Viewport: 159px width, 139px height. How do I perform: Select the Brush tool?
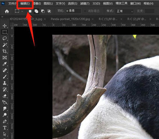(x=5, y=77)
